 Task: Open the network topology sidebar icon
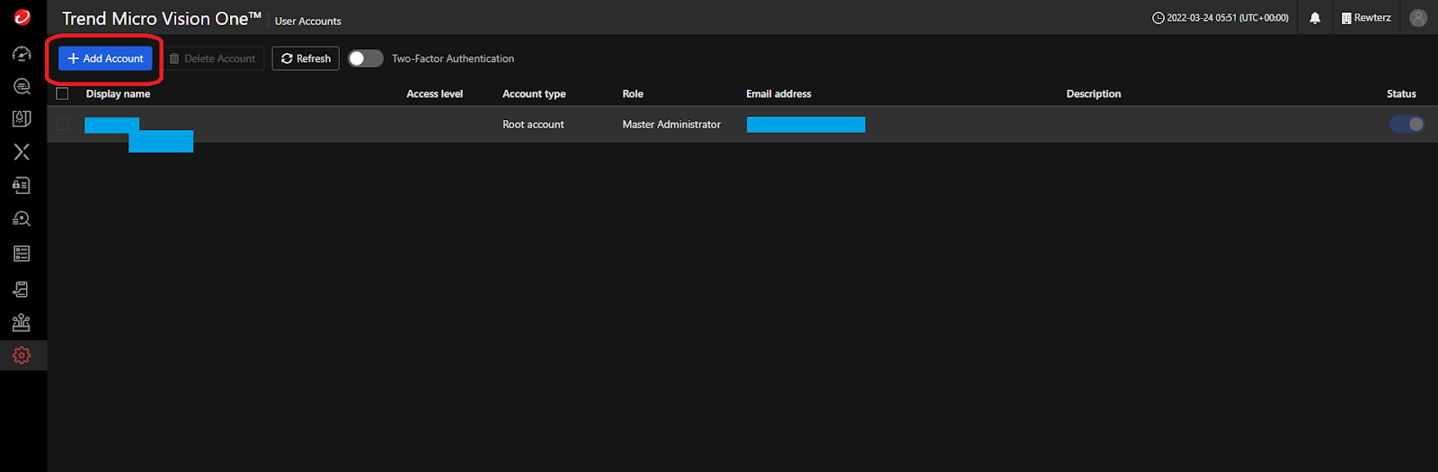click(22, 322)
